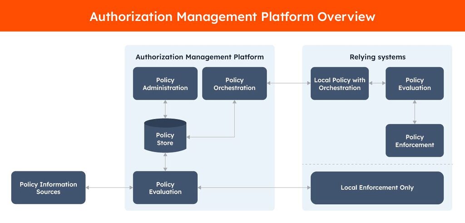Select arrow between Local Policy and Policy Evaluation

377,83
